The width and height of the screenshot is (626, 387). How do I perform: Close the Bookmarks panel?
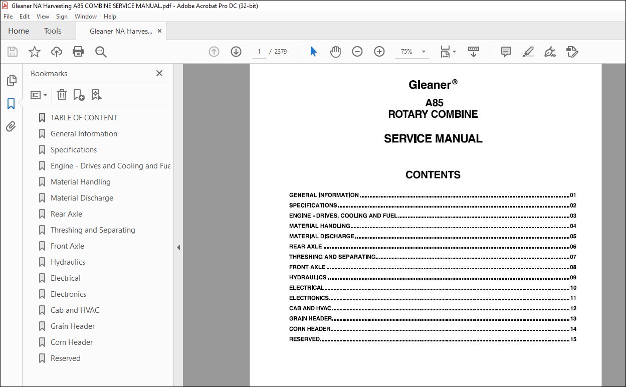[159, 73]
